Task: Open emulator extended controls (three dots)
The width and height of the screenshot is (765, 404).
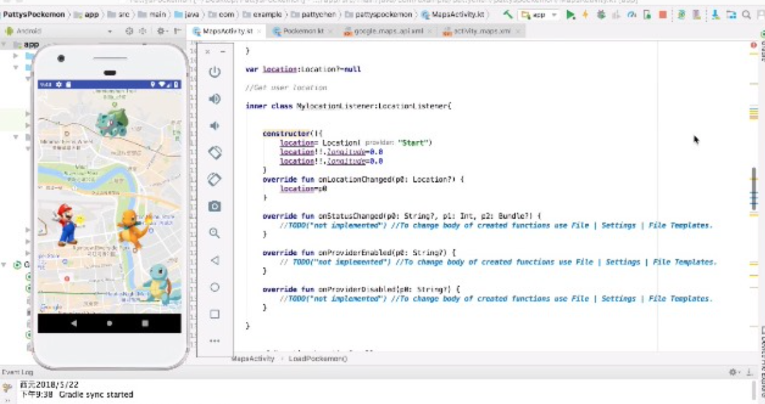Action: (x=214, y=341)
